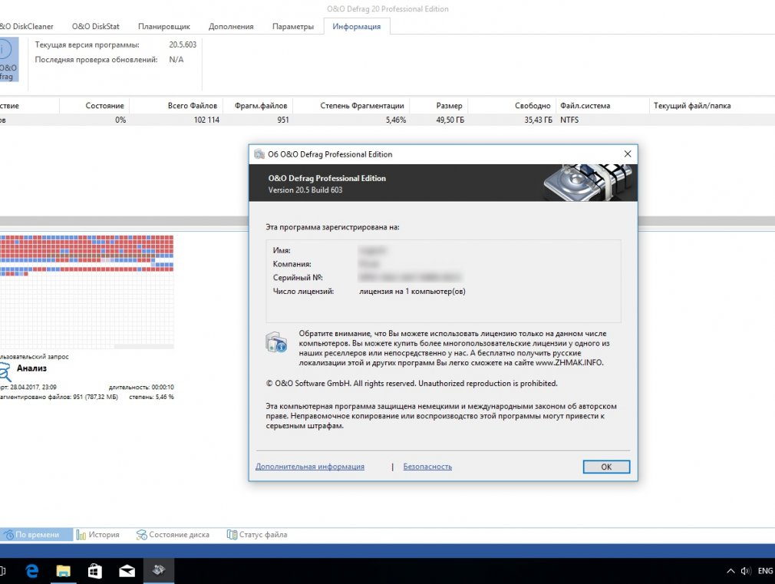Switch to the O&O DiskStat tab

click(95, 27)
